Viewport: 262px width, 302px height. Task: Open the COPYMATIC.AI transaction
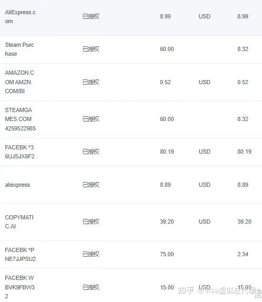pos(131,222)
